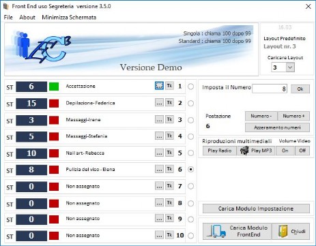Click the Numero + button
The image size is (316, 246).
point(293,116)
